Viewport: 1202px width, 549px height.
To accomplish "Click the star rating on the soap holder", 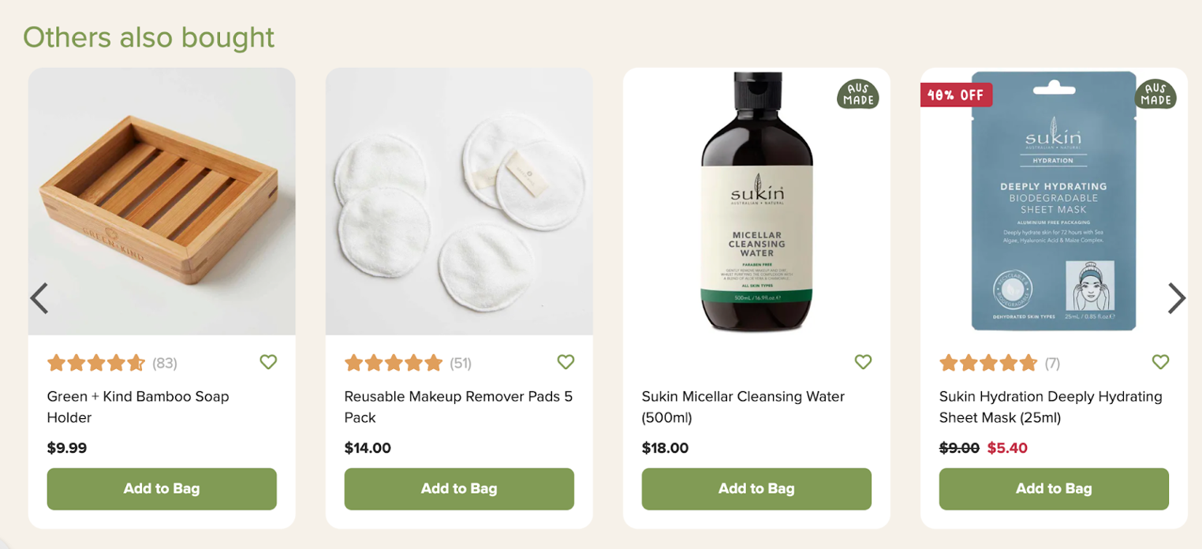I will coord(96,362).
